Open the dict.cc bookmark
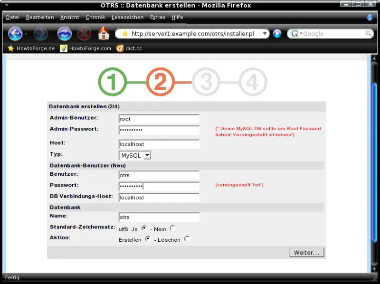The width and height of the screenshot is (380, 284). point(129,48)
